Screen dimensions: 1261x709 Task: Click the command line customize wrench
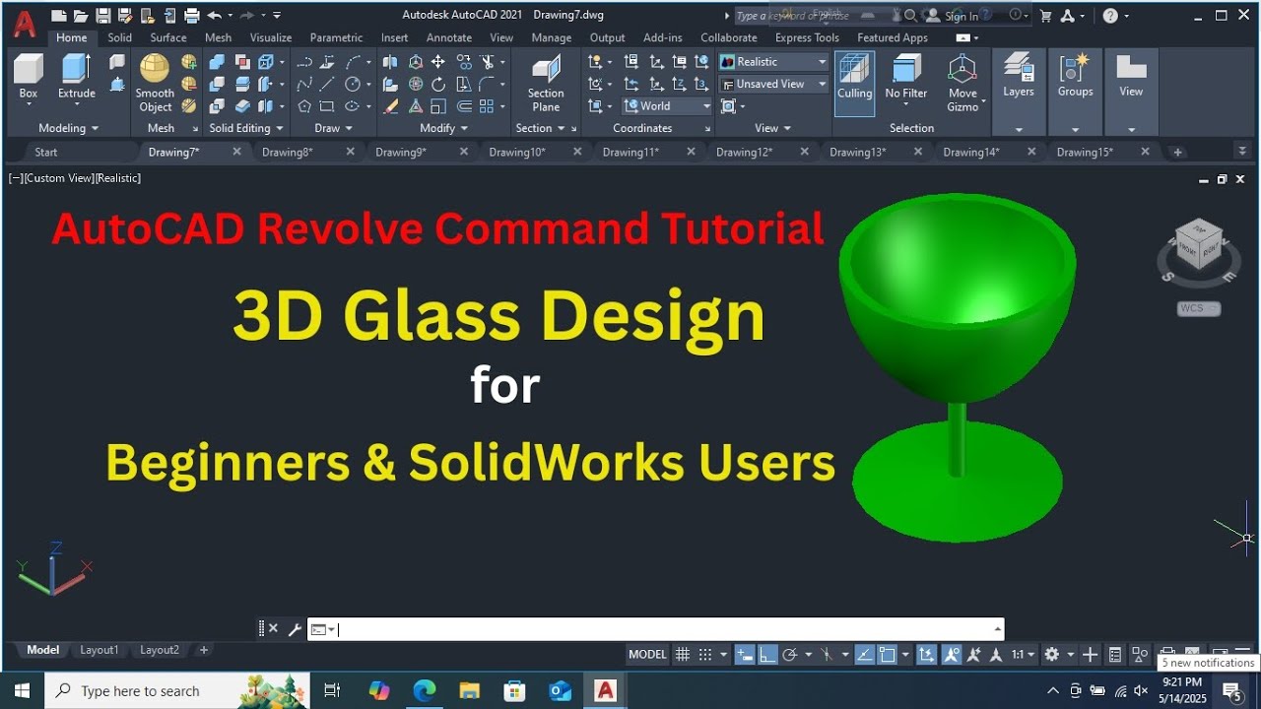pyautogui.click(x=294, y=629)
